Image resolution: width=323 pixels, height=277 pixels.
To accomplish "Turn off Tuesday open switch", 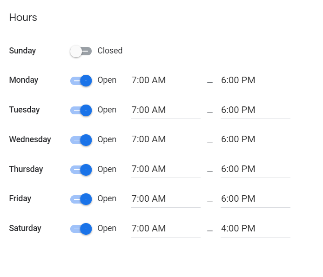I will coord(81,110).
